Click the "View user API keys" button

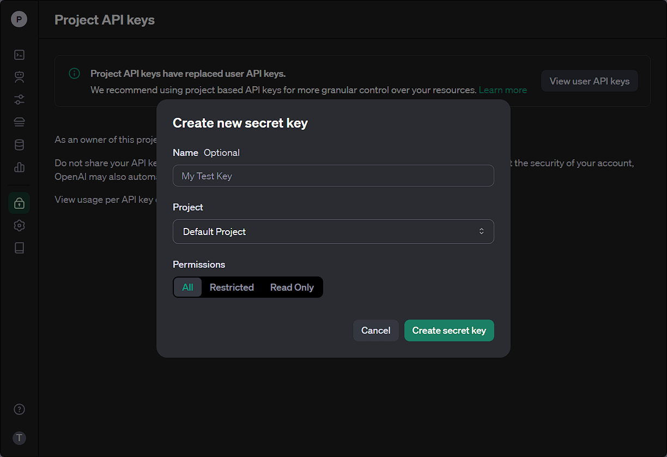click(x=589, y=81)
